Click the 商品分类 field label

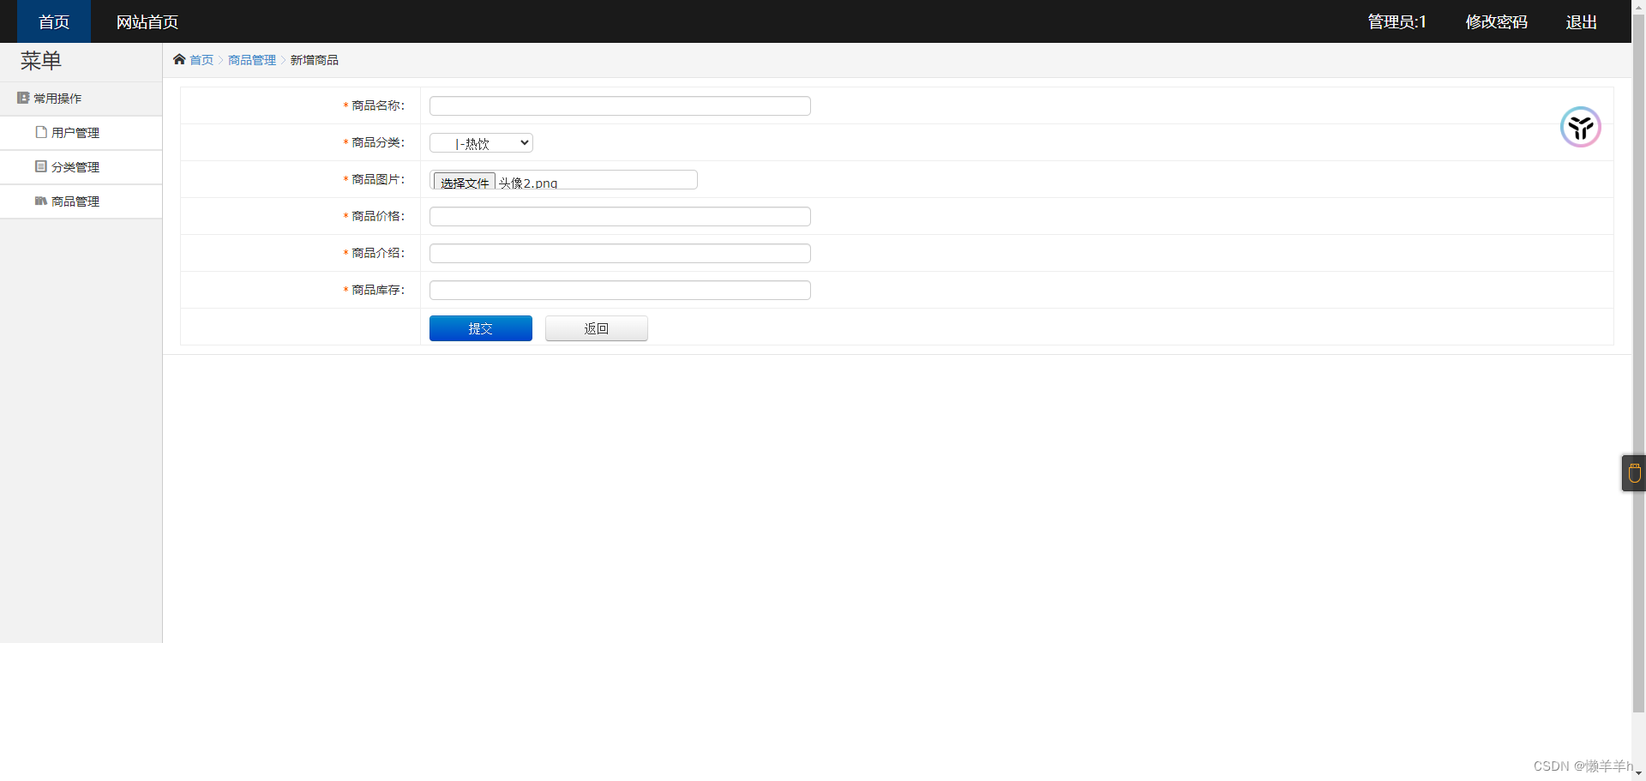click(377, 142)
